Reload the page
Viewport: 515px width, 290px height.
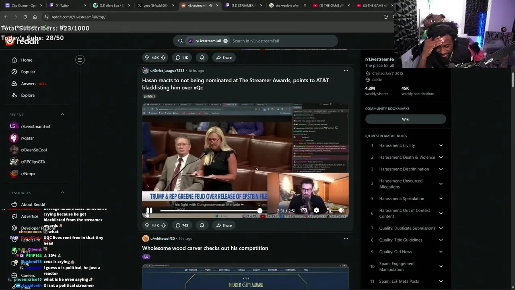pyautogui.click(x=25, y=17)
